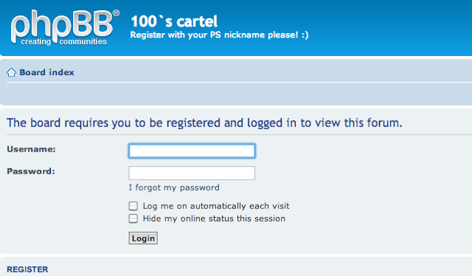The width and height of the screenshot is (472, 276).
Task: Click the creating communities text in logo
Action: point(64,41)
